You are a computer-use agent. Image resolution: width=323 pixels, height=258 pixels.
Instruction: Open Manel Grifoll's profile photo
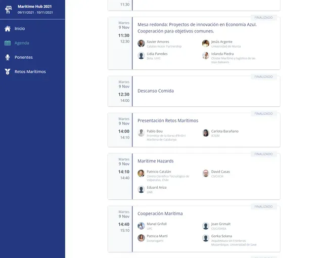point(141,226)
